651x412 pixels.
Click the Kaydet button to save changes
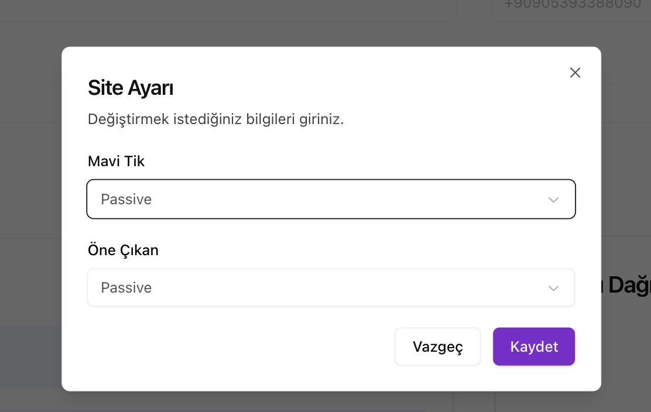coord(533,346)
